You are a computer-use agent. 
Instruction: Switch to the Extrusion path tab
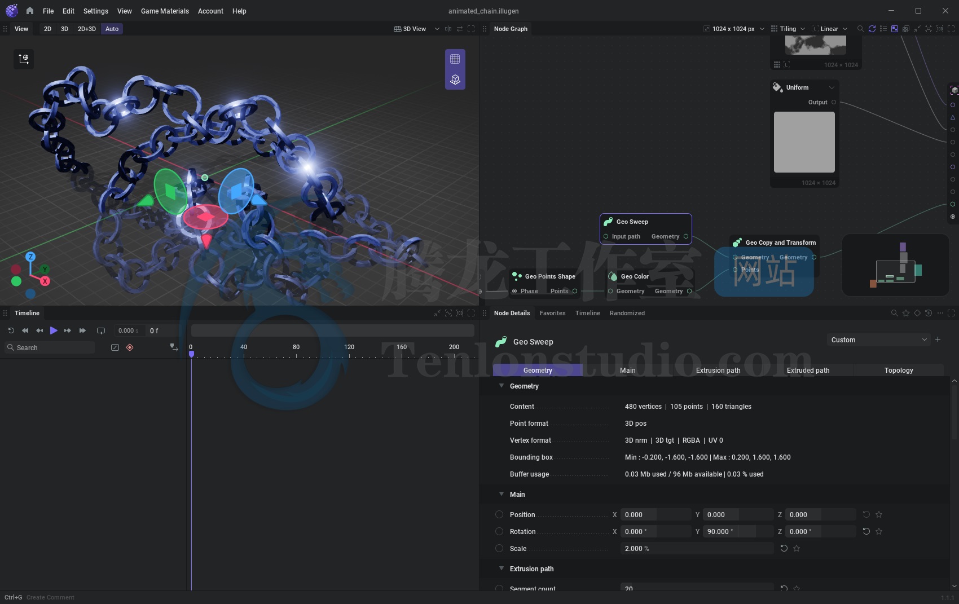(x=718, y=370)
